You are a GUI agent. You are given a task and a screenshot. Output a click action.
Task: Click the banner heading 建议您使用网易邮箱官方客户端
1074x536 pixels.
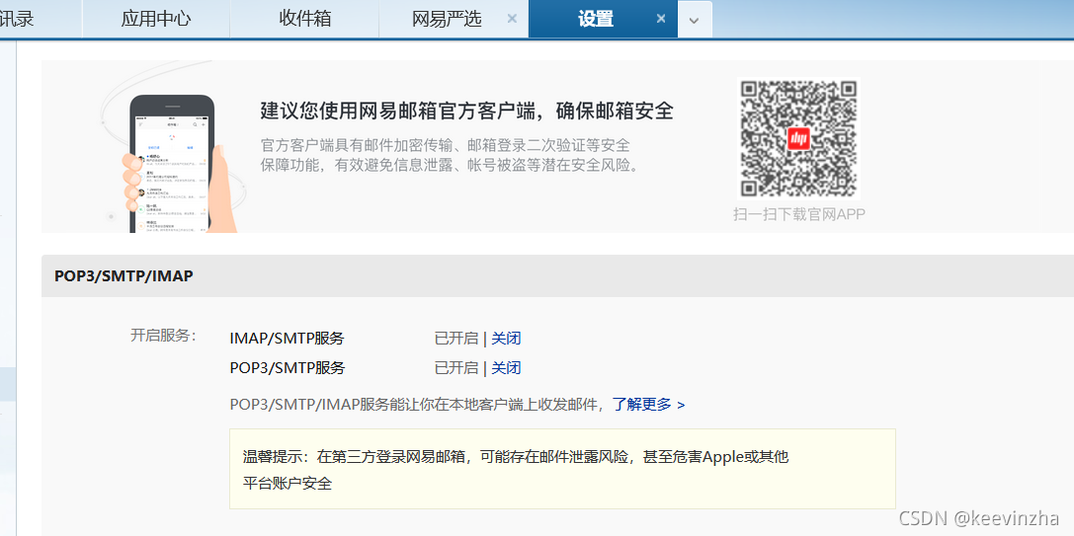pos(466,111)
